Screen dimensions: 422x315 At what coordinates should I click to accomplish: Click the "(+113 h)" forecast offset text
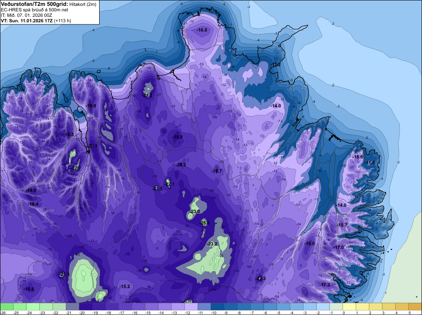point(62,21)
